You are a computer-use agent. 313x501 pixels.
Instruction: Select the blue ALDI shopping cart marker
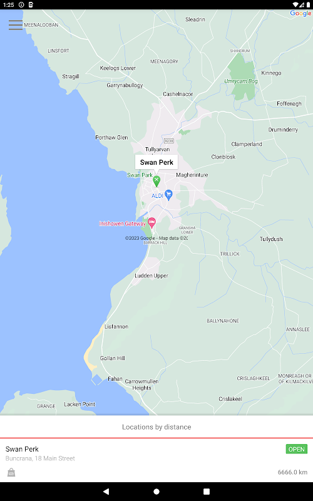click(168, 195)
